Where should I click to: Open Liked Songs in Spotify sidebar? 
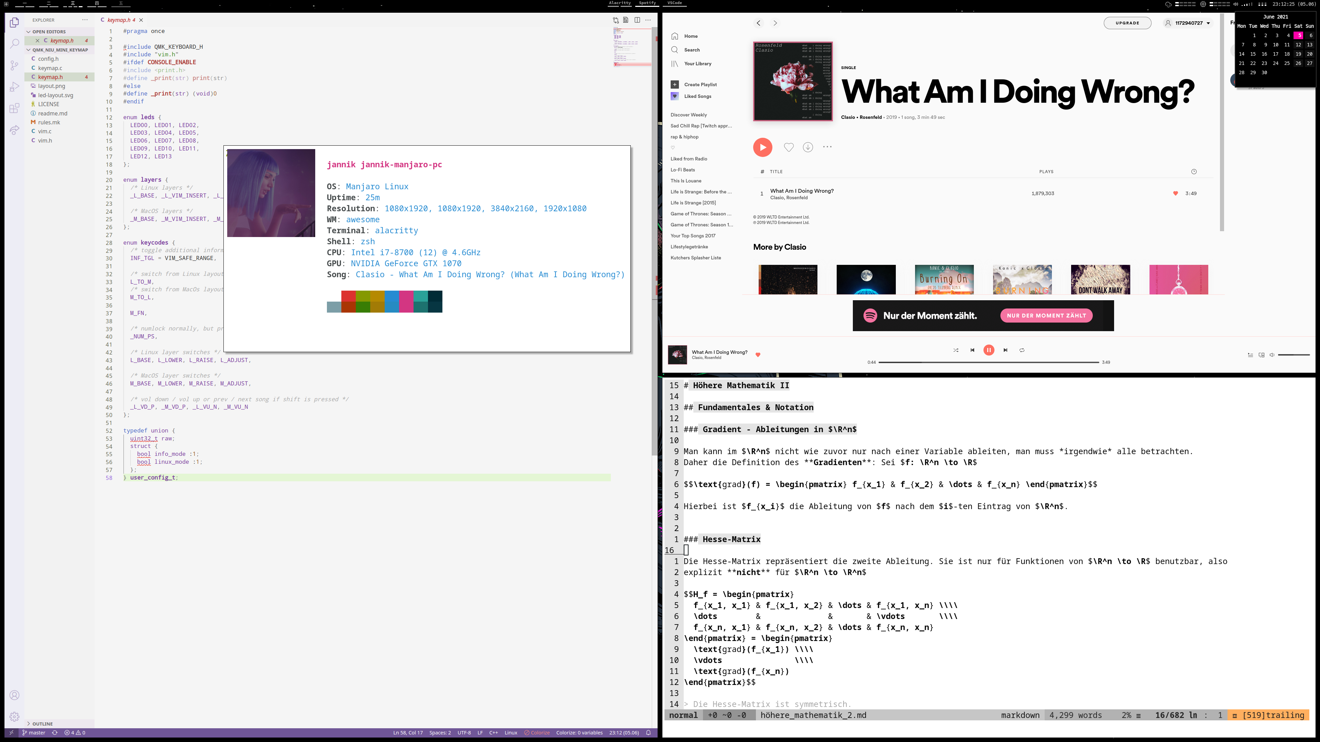coord(691,96)
